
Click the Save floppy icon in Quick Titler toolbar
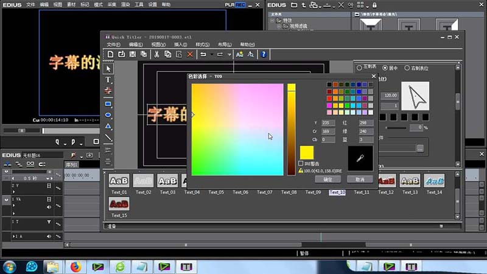(x=133, y=54)
